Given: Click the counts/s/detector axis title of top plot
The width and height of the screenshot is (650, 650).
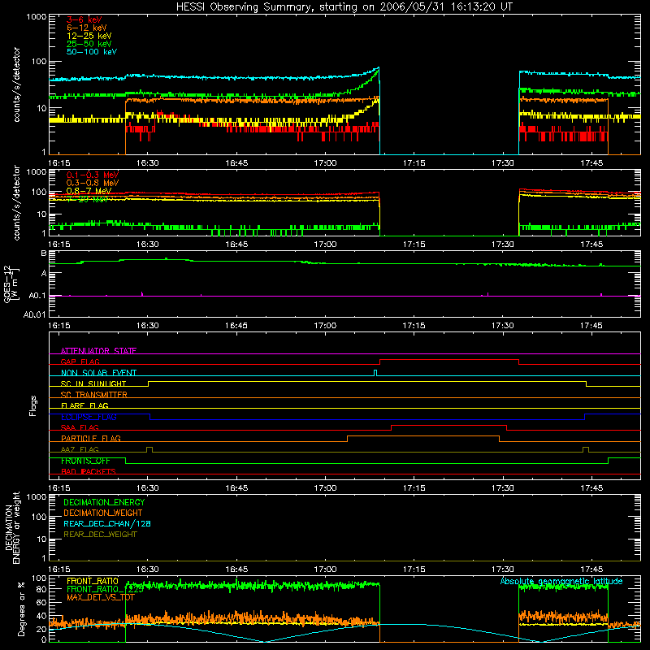Looking at the screenshot, I should point(16,84).
